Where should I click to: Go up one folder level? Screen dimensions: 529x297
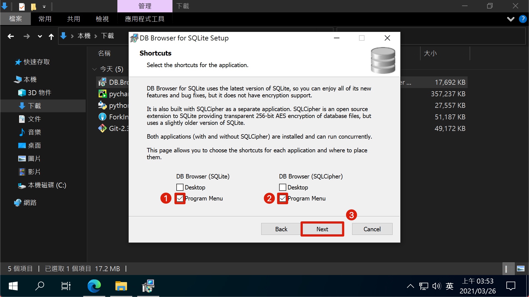(x=51, y=36)
